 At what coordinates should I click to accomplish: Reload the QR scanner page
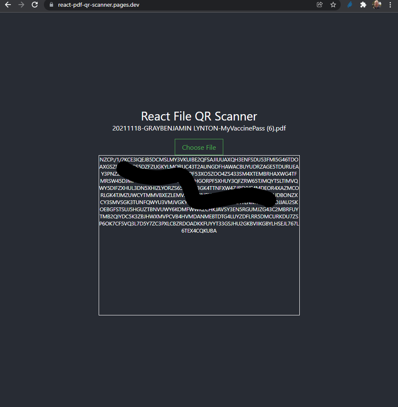point(35,5)
